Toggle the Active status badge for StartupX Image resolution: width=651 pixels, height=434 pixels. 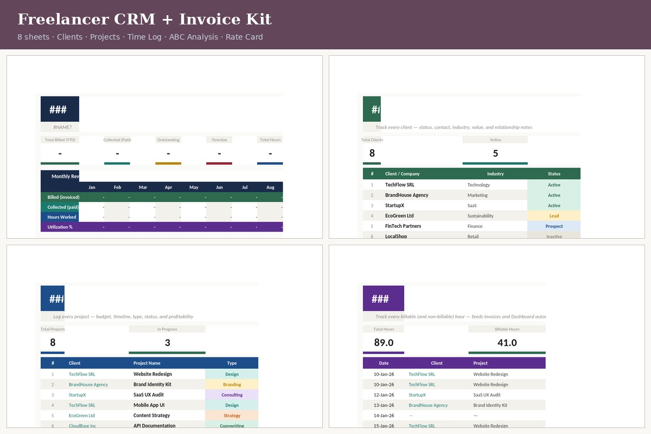[554, 205]
